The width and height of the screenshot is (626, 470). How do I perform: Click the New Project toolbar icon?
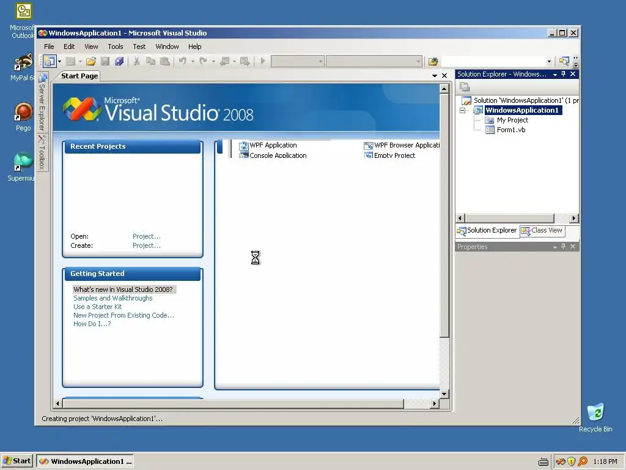(50, 61)
